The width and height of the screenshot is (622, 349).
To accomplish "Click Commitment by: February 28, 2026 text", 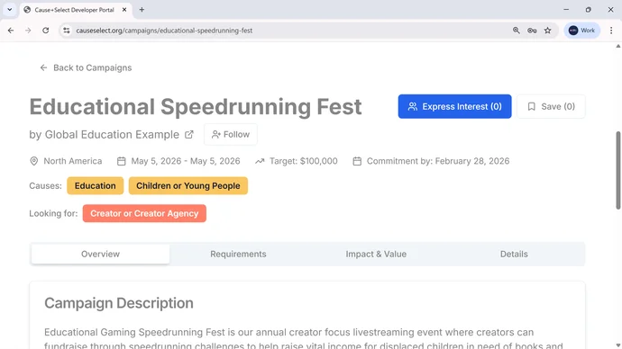I will click(438, 161).
